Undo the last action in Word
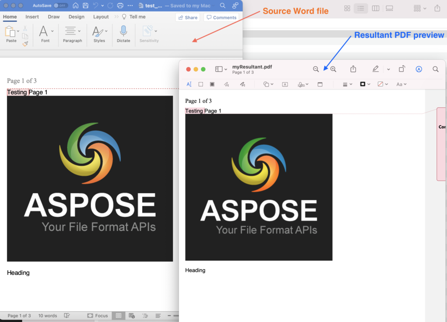The height and width of the screenshot is (322, 447). click(96, 5)
